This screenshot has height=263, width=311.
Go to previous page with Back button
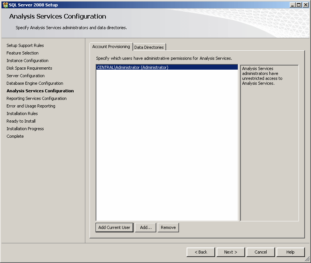click(201, 252)
